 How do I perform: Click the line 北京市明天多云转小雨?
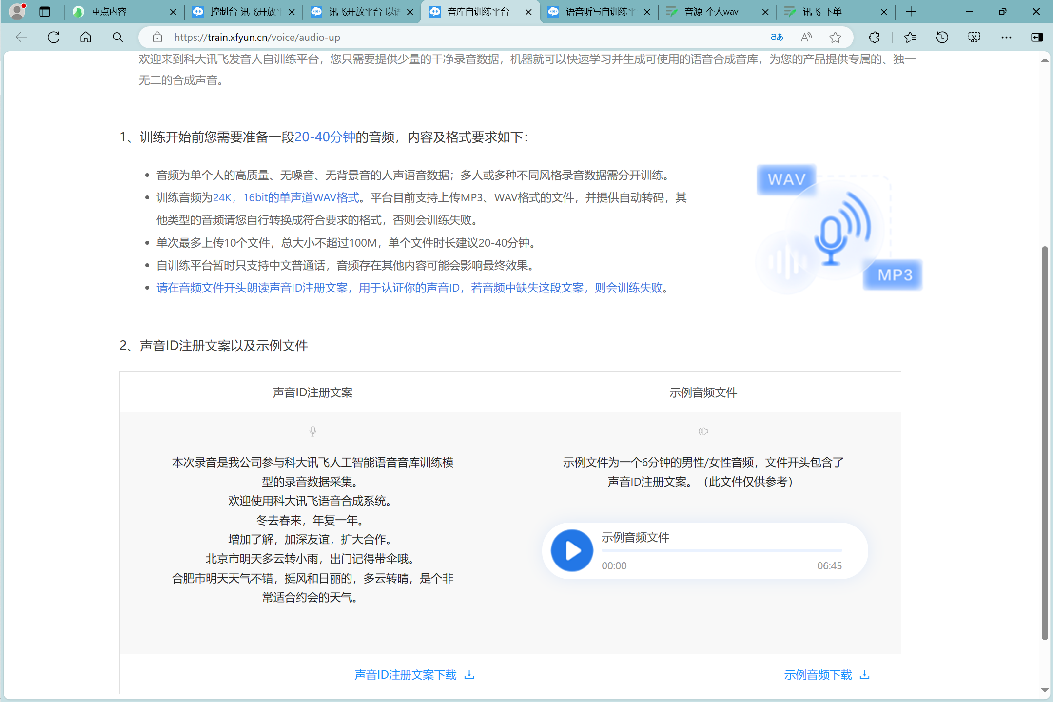(x=312, y=559)
